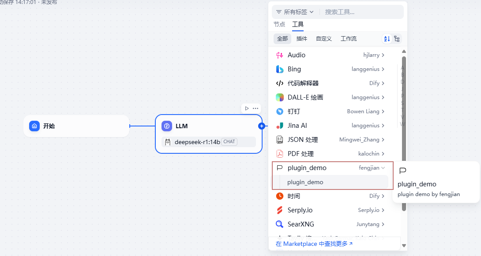Screen dimensions: 481x256
Task: Expand the PDF 处理 tool group
Action: pos(383,154)
